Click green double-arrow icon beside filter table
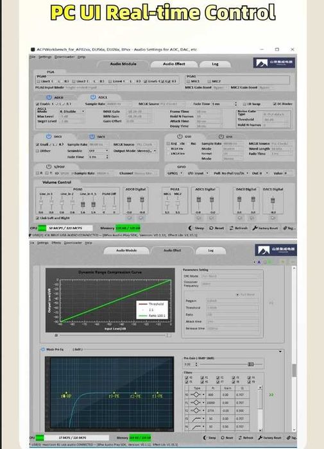This screenshot has width=324, height=449. pos(271,394)
